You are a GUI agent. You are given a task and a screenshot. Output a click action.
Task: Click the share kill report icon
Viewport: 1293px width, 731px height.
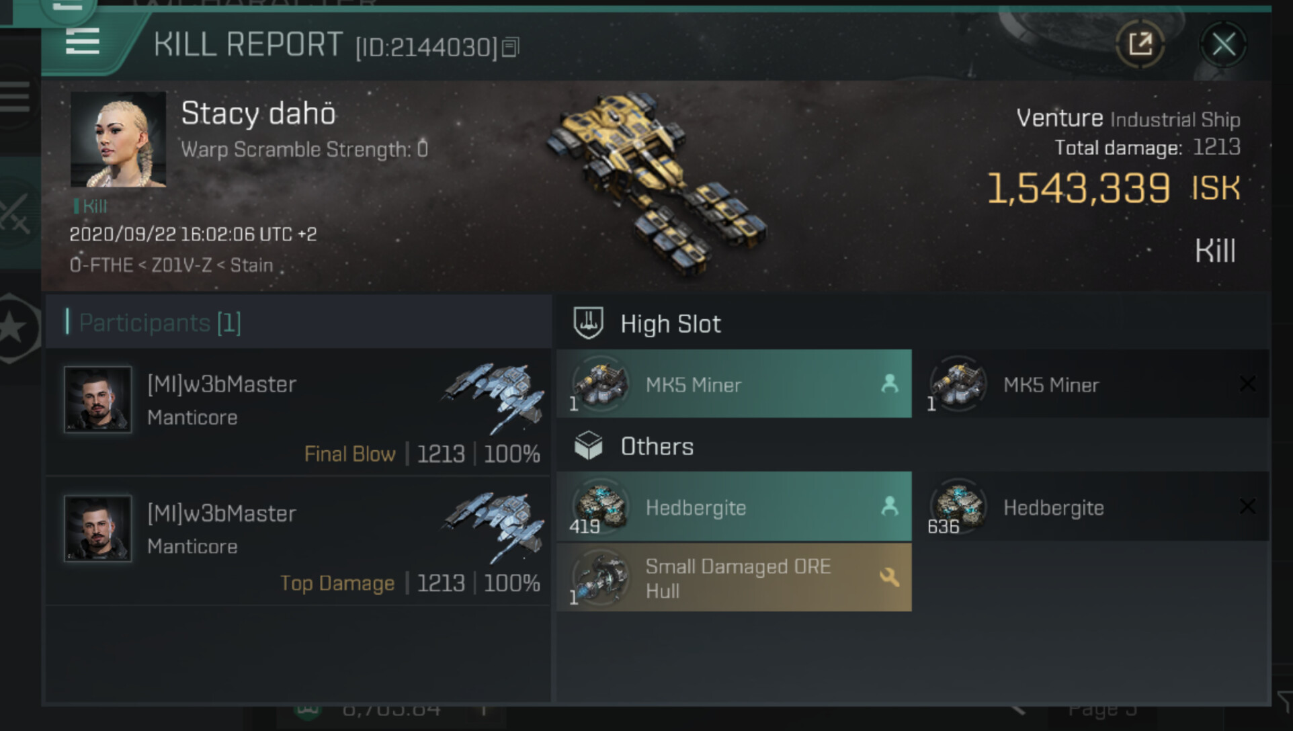click(1140, 44)
